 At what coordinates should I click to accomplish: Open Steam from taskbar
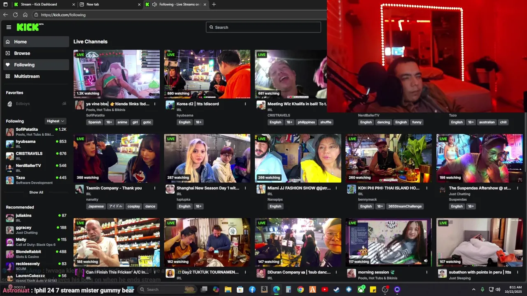[336, 289]
